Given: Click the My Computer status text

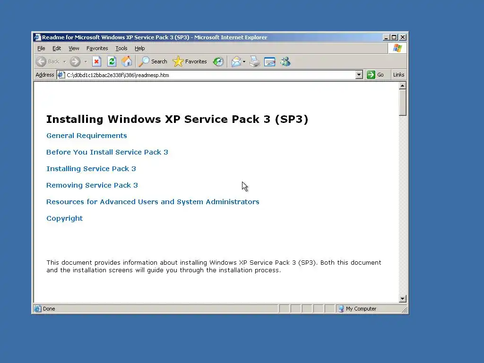Looking at the screenshot, I should coord(361,309).
